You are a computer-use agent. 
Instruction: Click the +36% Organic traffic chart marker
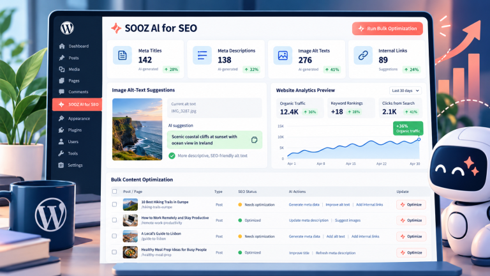point(408,128)
